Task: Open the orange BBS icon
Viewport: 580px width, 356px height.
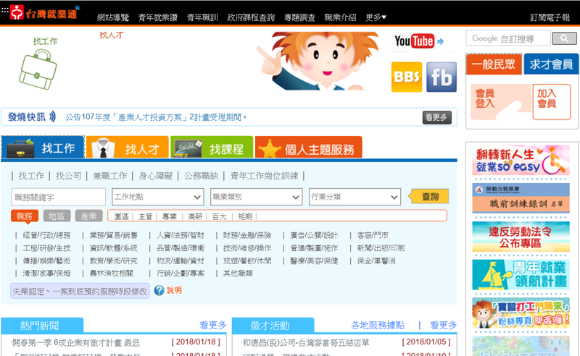Action: click(x=407, y=77)
